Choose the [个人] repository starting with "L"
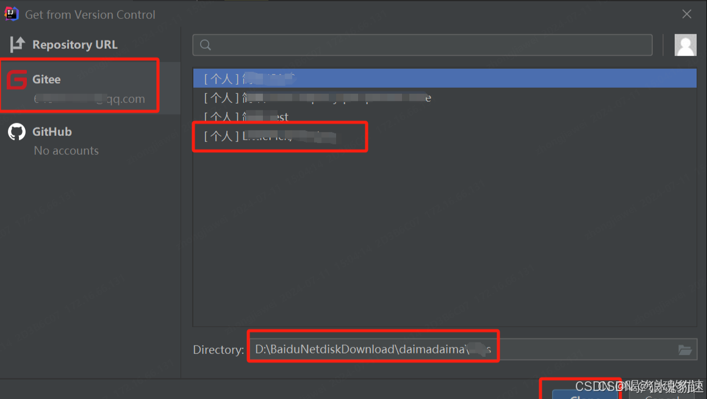Image resolution: width=707 pixels, height=399 pixels. (x=445, y=136)
